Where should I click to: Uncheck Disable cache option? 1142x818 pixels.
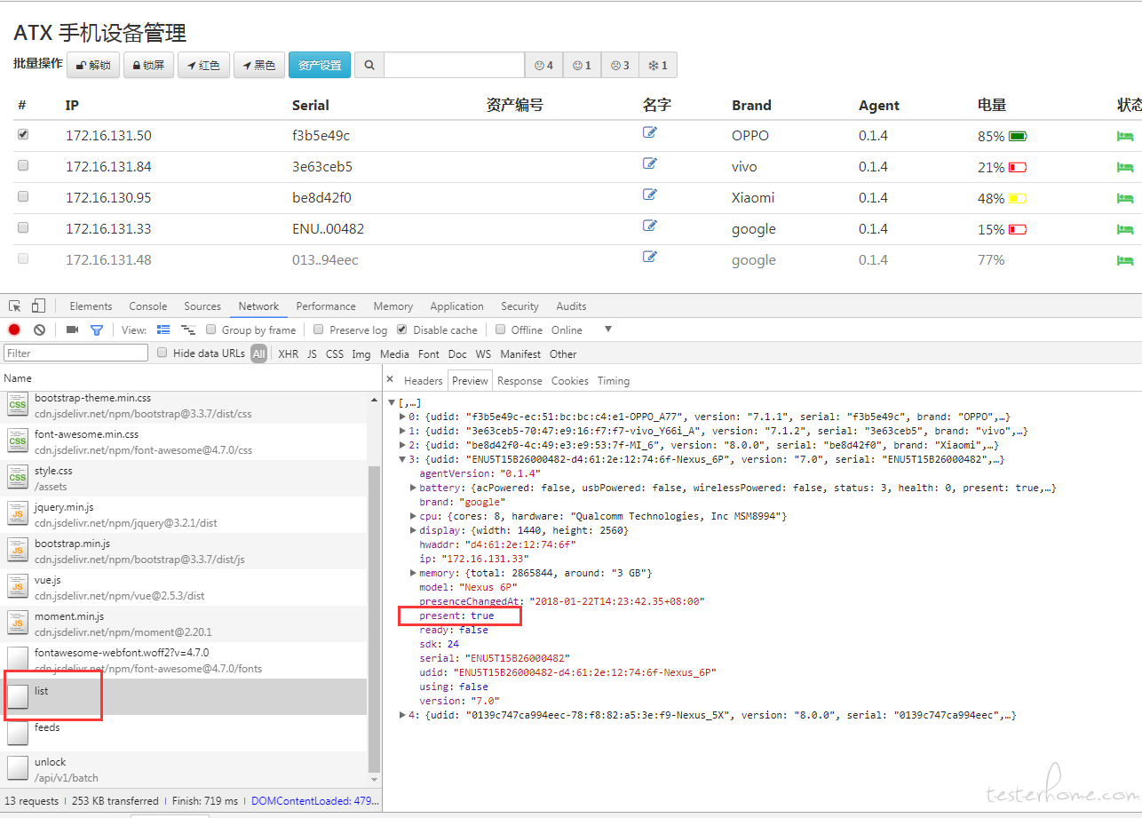402,330
